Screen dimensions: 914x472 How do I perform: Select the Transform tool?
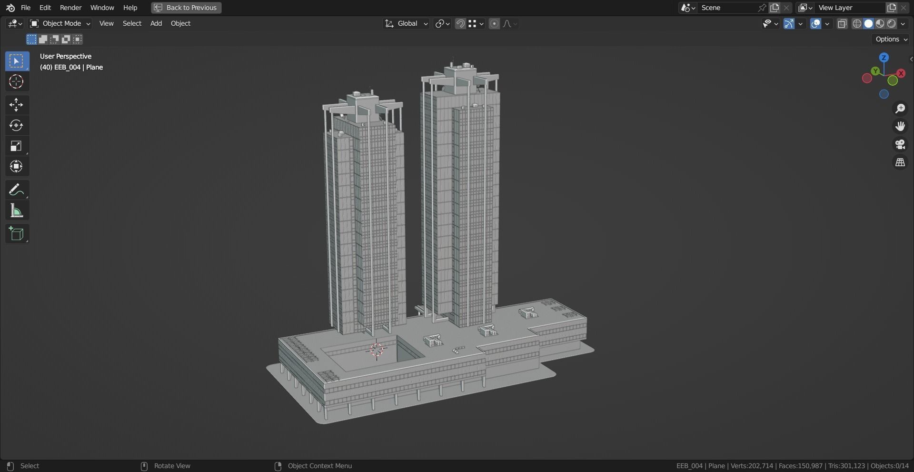[17, 166]
